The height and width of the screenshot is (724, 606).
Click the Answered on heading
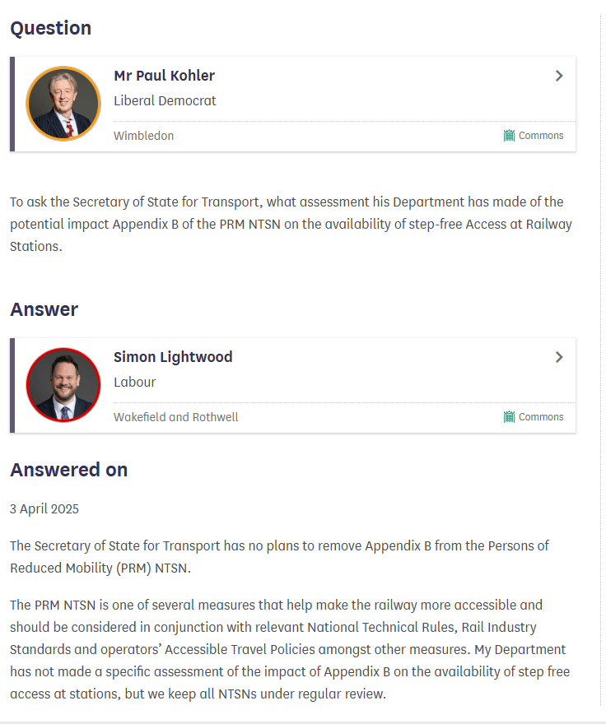click(68, 470)
